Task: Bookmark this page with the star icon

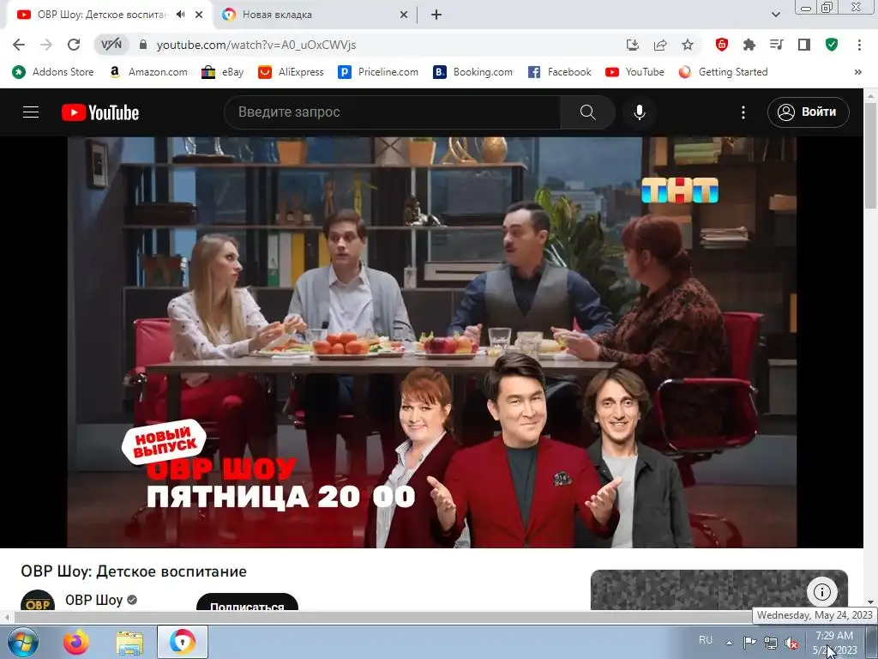Action: pyautogui.click(x=688, y=45)
